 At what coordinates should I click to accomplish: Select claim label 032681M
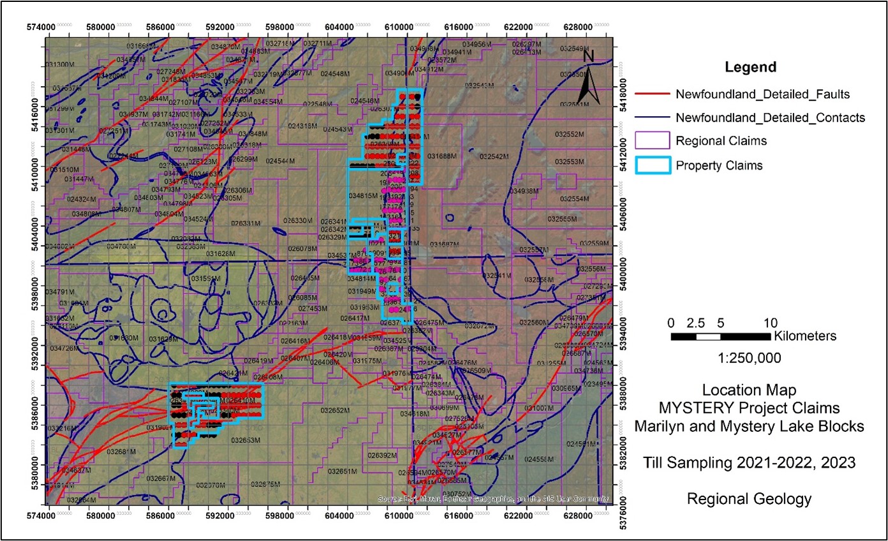122,451
